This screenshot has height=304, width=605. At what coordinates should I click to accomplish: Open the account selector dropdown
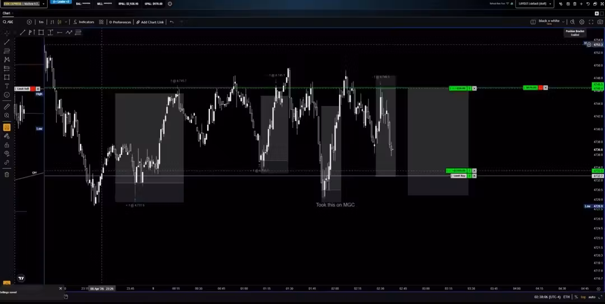click(24, 4)
